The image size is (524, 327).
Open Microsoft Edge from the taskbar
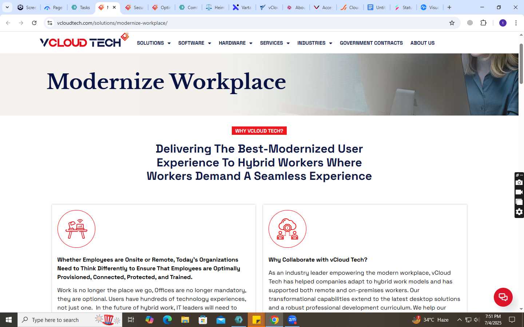(x=167, y=320)
